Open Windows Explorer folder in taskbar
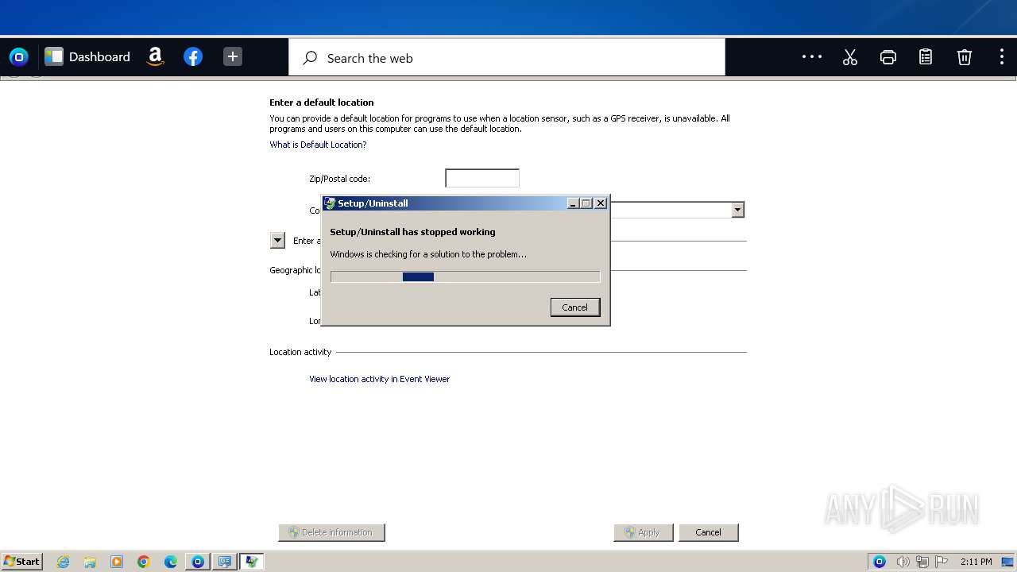Image resolution: width=1017 pixels, height=572 pixels. click(x=90, y=562)
